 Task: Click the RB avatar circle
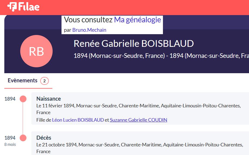click(36, 51)
